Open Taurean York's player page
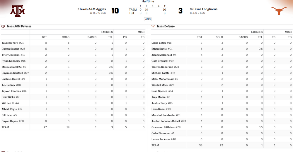The image size is (293, 152). click(10, 43)
